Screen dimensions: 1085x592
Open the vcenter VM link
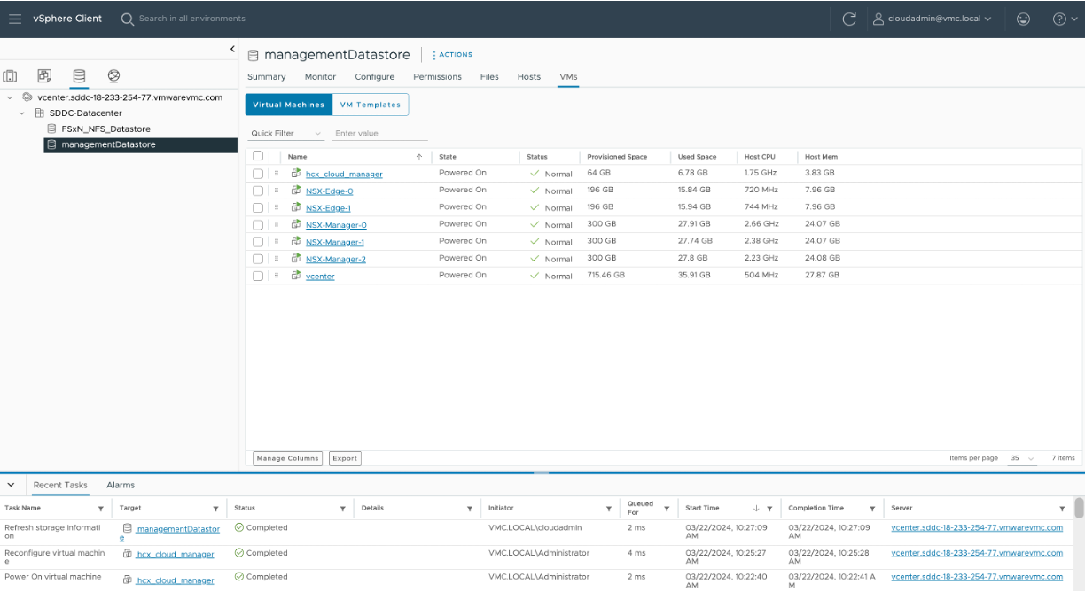click(x=320, y=276)
